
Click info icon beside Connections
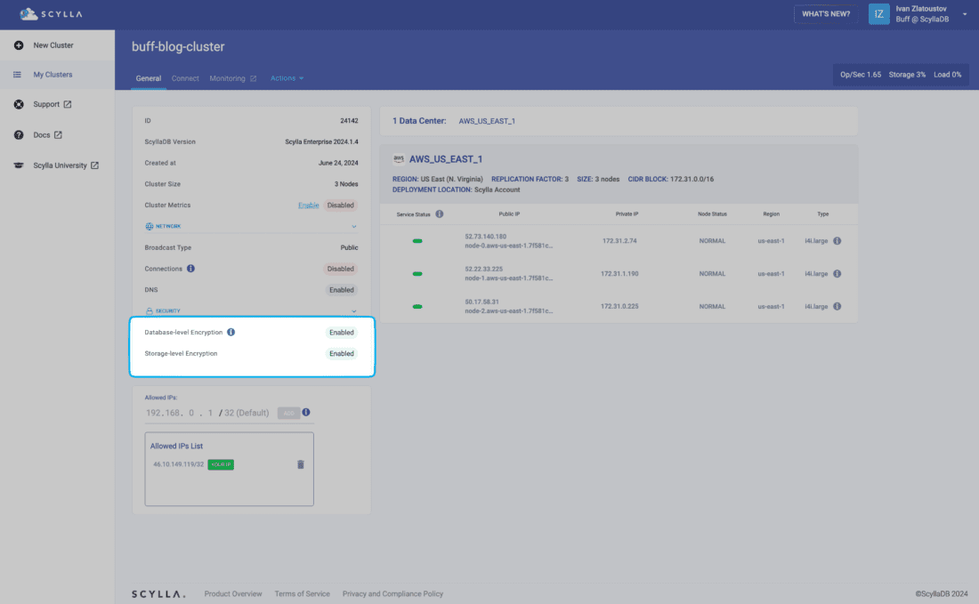click(x=191, y=269)
